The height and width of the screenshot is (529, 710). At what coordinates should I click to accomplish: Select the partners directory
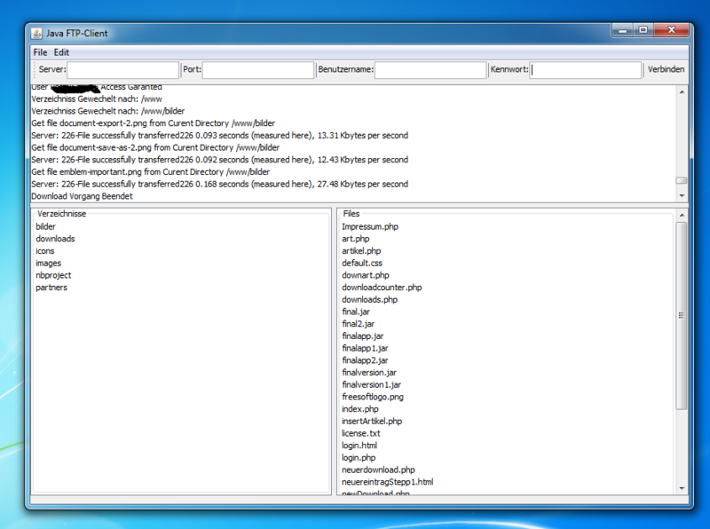pos(51,288)
